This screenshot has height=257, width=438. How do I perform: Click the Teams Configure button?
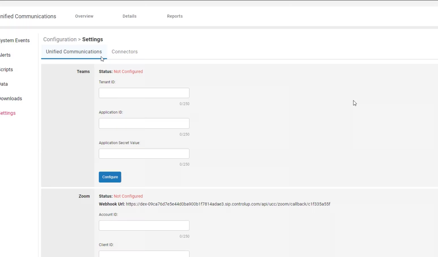pos(110,177)
